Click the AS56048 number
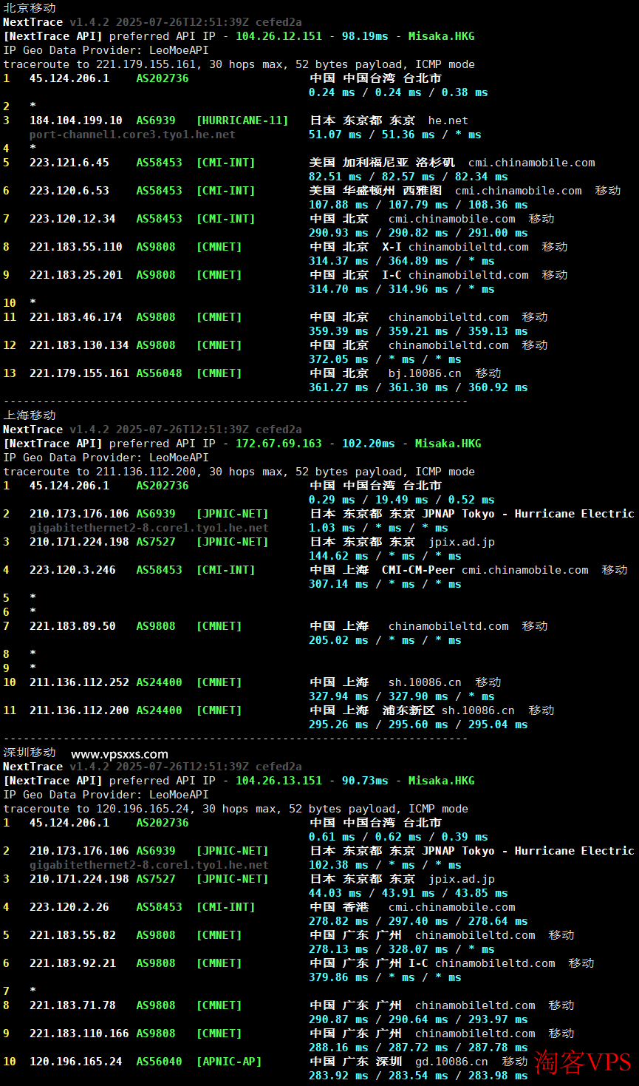Viewport: 639px width, 1086px height. point(159,373)
